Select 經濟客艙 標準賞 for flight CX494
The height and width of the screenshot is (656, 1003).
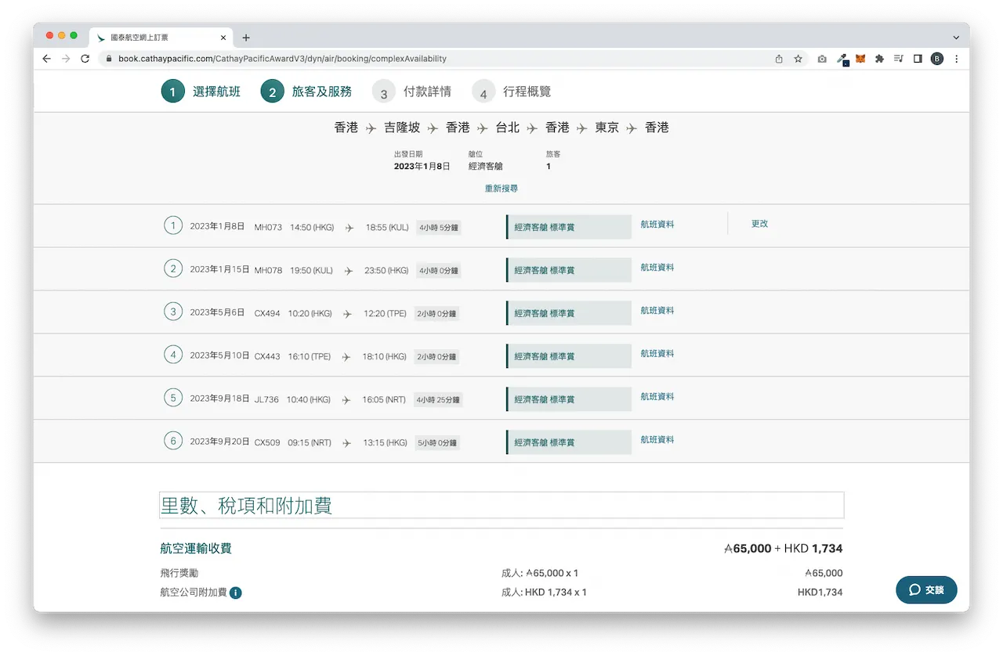pos(569,313)
